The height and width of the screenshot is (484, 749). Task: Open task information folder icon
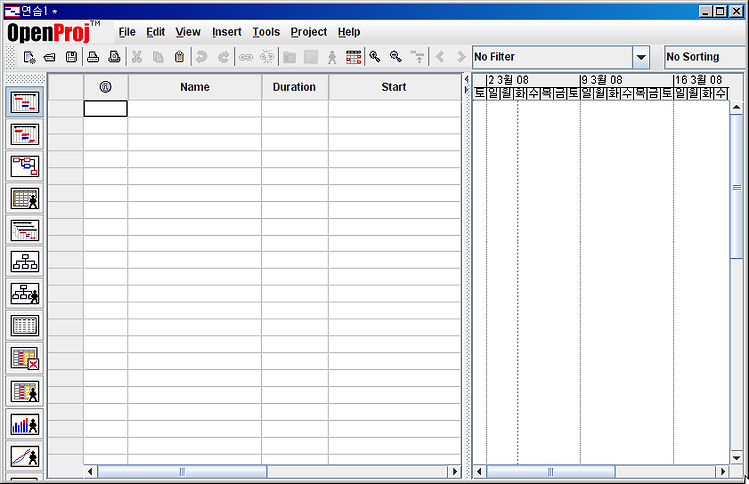coord(289,57)
